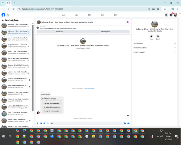This screenshot has height=145, width=181.
Task: Show hidden system tray icons chevron
Action: click(158, 136)
